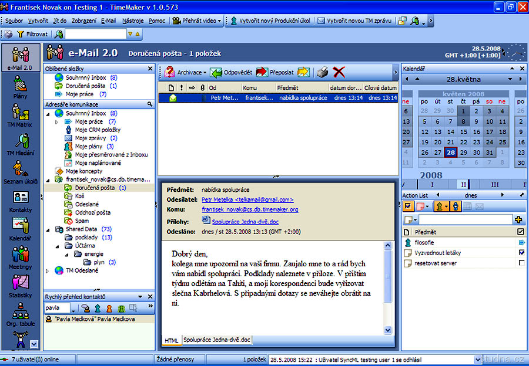Image resolution: width=529 pixels, height=366 pixels.
Task: Toggle the header checkbox in Action List
Action: tap(521, 232)
